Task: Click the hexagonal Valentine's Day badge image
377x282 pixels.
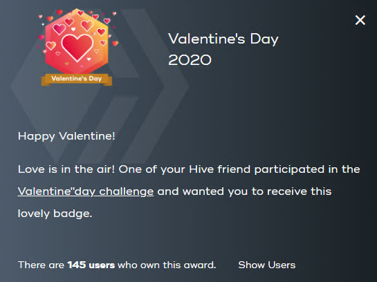Action: [x=77, y=41]
